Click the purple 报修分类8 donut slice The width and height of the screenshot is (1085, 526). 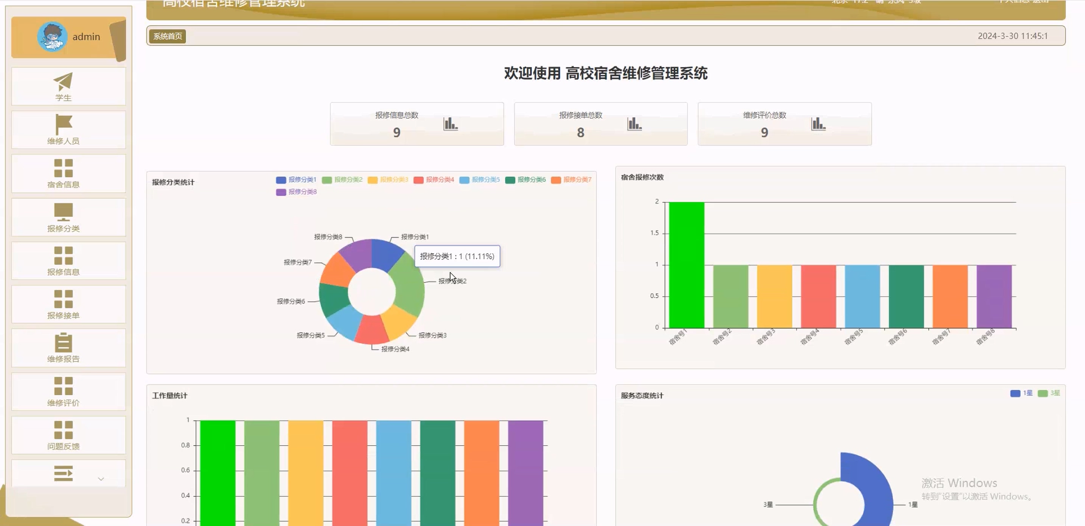[x=358, y=254]
